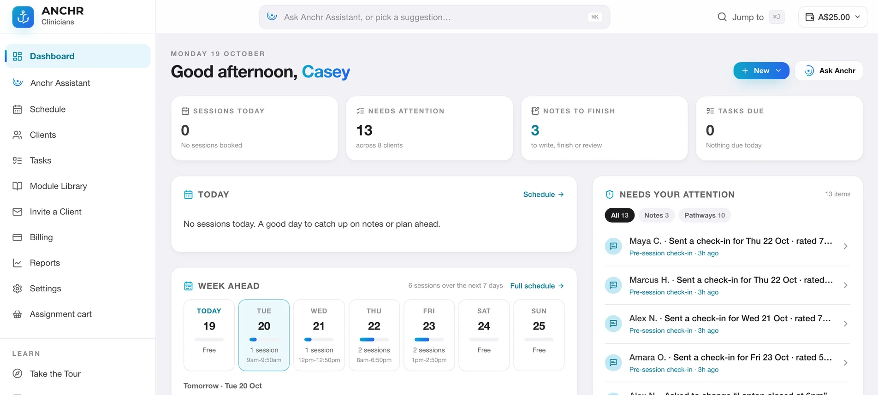The width and height of the screenshot is (878, 395).
Task: Open the A$25.00 balance dropdown
Action: 833,17
